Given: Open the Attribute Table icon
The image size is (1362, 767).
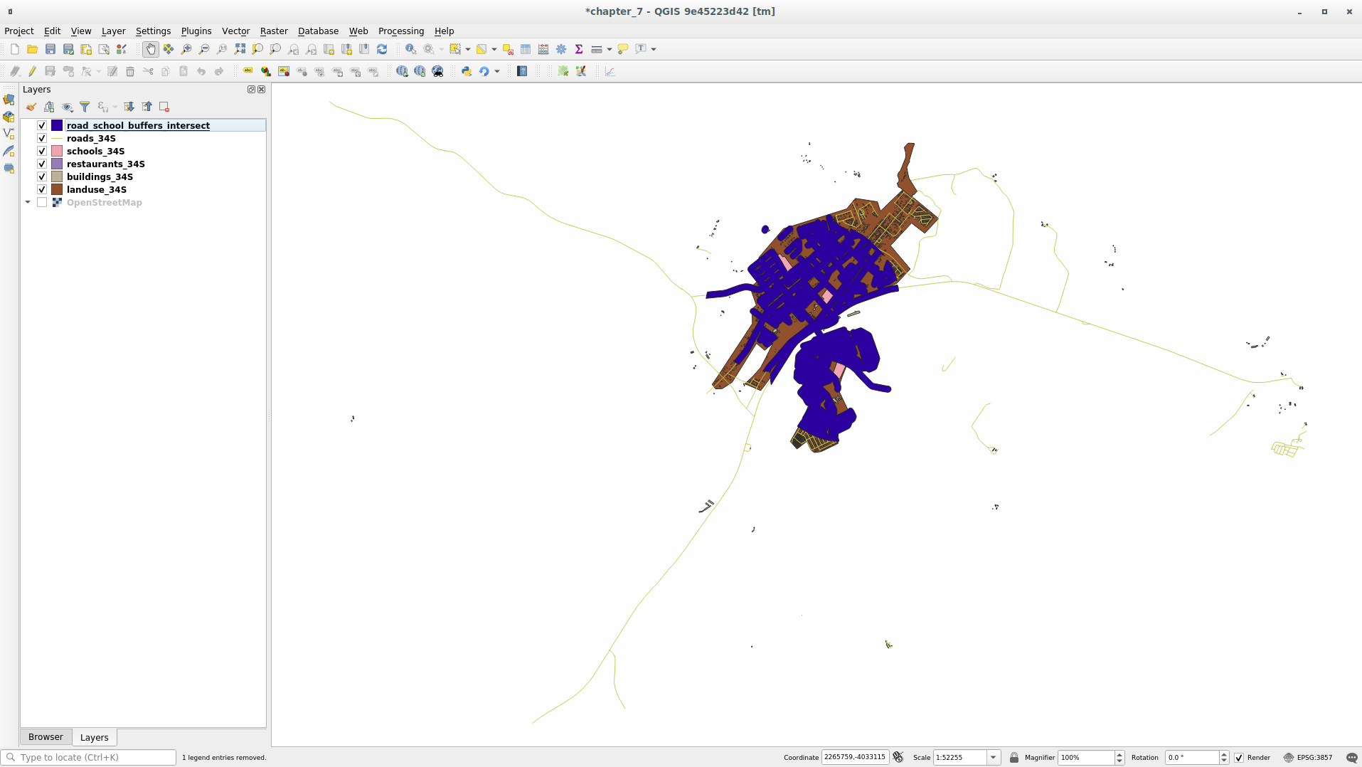Looking at the screenshot, I should (525, 49).
